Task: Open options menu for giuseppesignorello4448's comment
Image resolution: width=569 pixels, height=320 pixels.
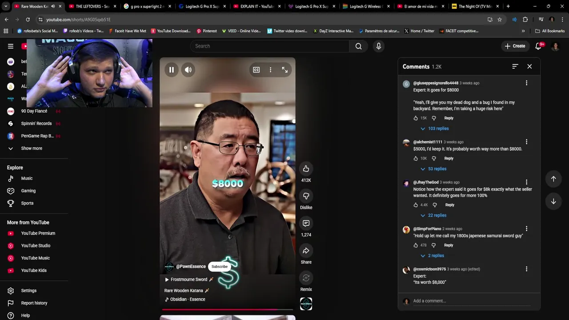Action: 526,83
